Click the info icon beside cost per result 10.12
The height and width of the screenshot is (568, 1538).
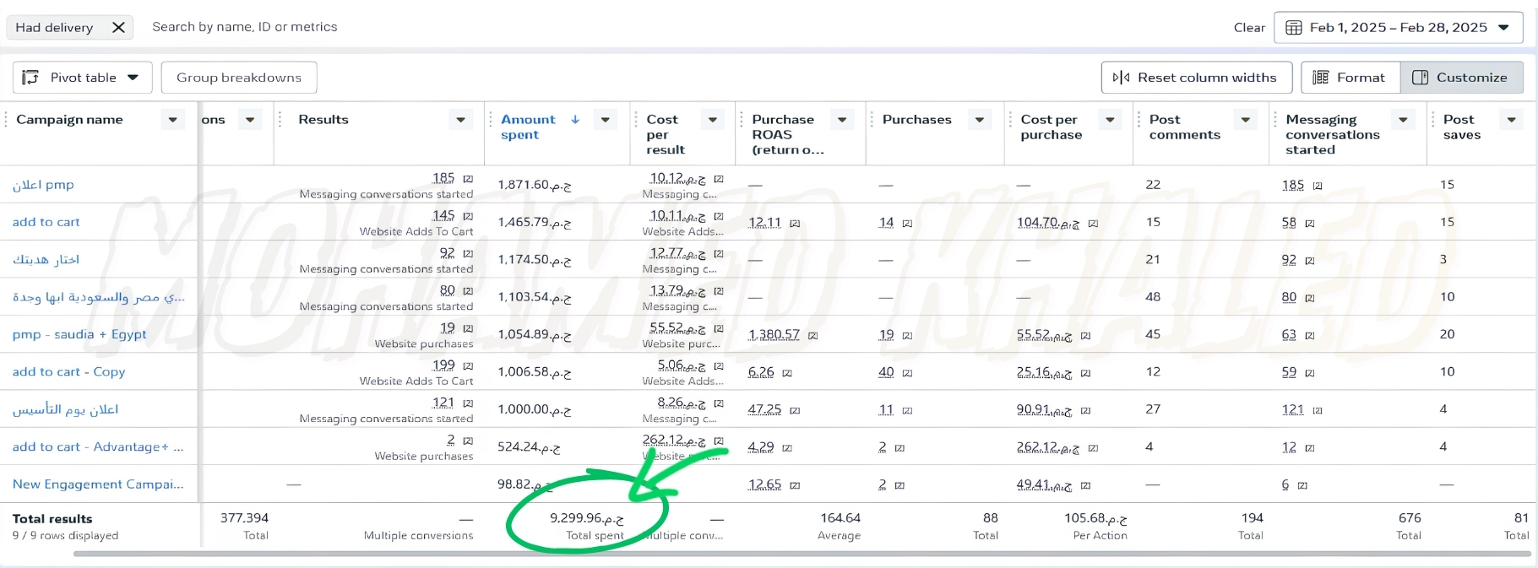coord(719,179)
